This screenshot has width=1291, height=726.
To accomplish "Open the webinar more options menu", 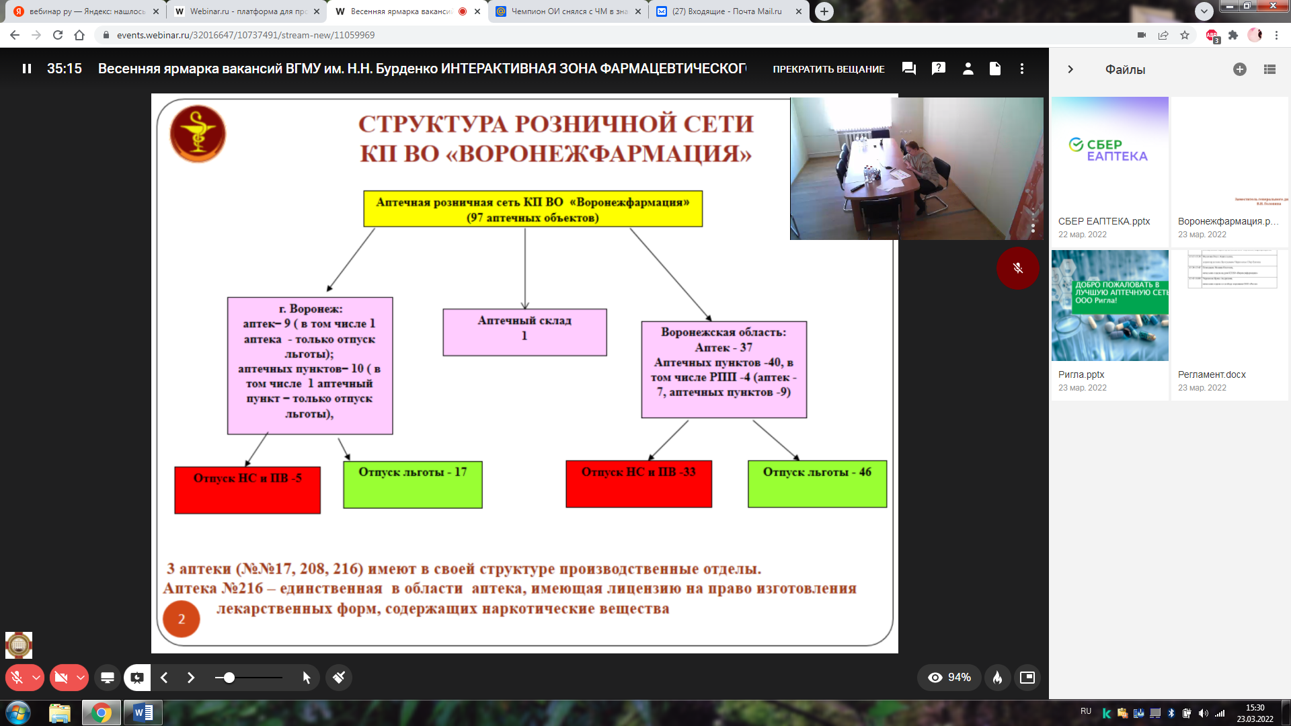I will (1022, 69).
